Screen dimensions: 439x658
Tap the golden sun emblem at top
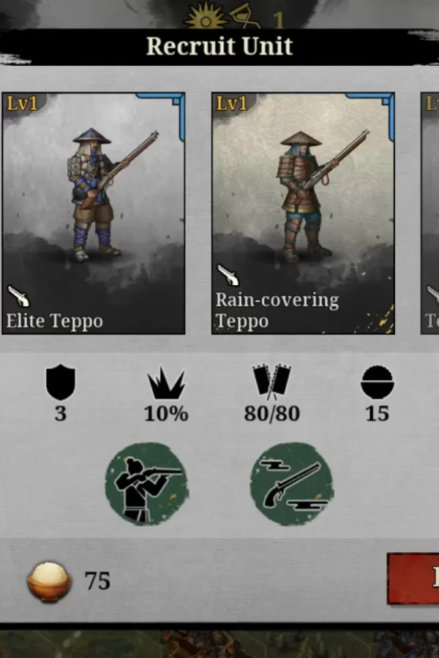[x=206, y=18]
